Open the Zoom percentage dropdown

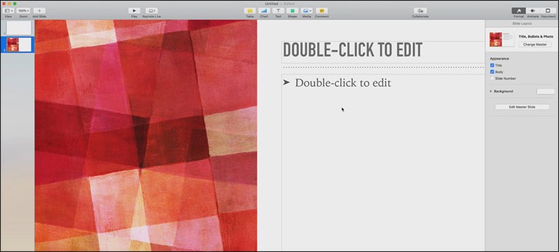pos(24,10)
